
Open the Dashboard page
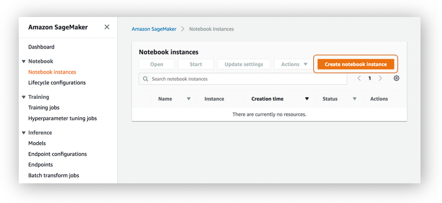[42, 47]
